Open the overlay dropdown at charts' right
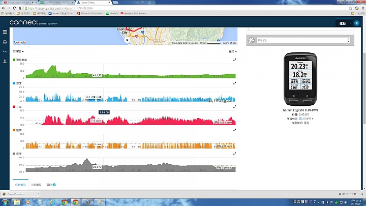 [233, 51]
